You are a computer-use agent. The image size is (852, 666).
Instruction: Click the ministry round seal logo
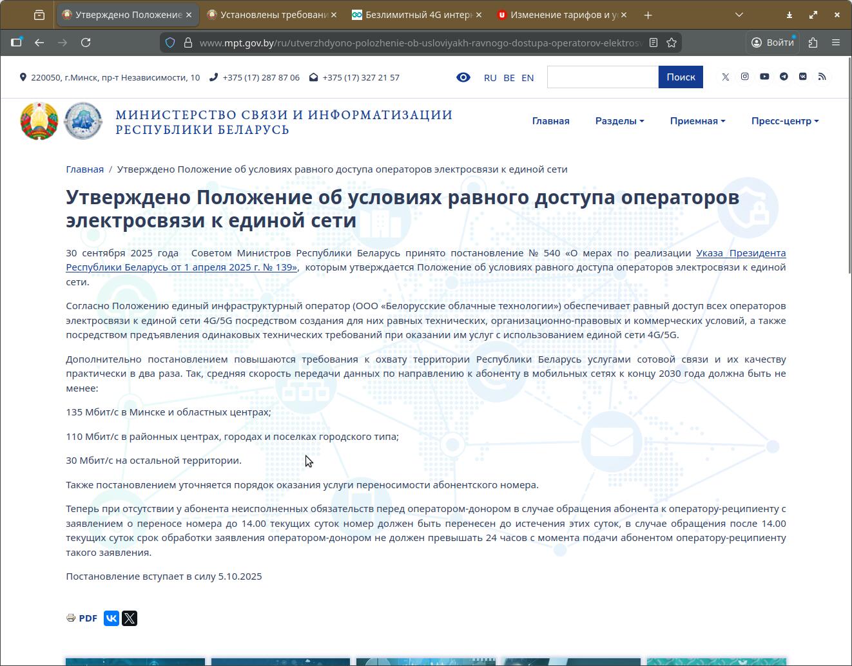[83, 120]
